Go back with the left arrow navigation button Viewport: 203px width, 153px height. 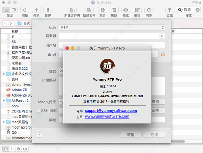coord(5,24)
